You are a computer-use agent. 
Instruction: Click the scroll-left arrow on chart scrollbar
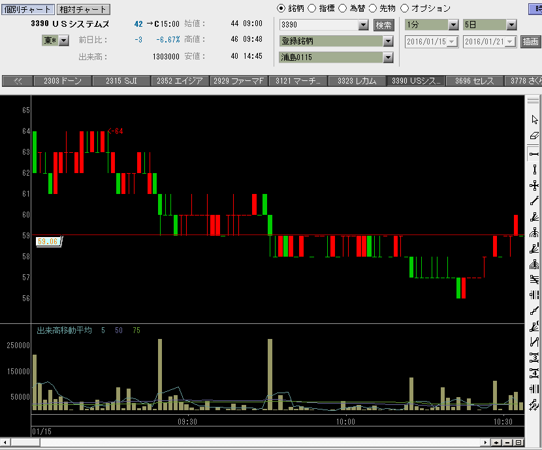coord(5,443)
